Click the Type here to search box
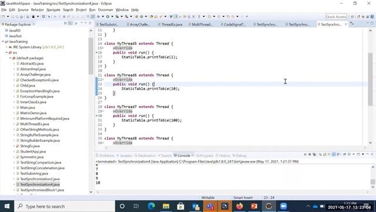This screenshot has width=376, height=212. [x=65, y=206]
